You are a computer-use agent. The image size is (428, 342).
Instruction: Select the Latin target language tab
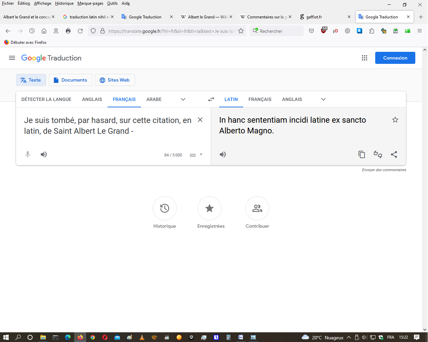tap(231, 99)
